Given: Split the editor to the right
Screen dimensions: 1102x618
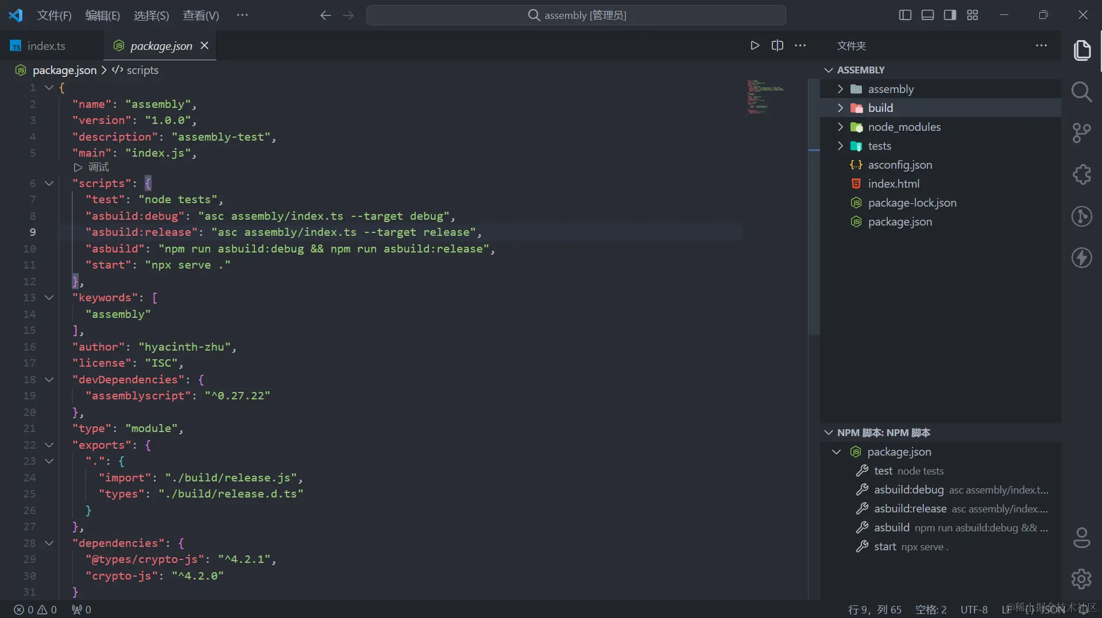Looking at the screenshot, I should 778,45.
